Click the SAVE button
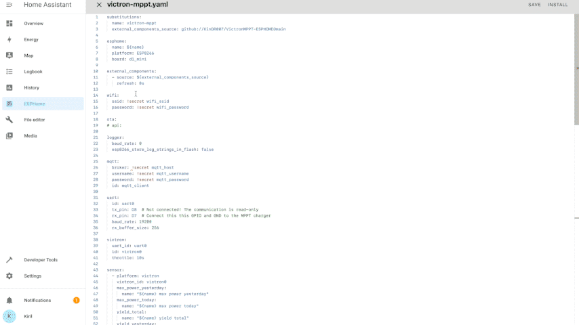 (534, 5)
